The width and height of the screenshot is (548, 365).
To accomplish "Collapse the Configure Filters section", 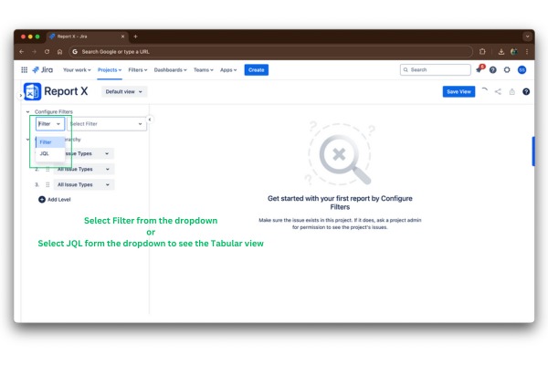I will click(27, 111).
